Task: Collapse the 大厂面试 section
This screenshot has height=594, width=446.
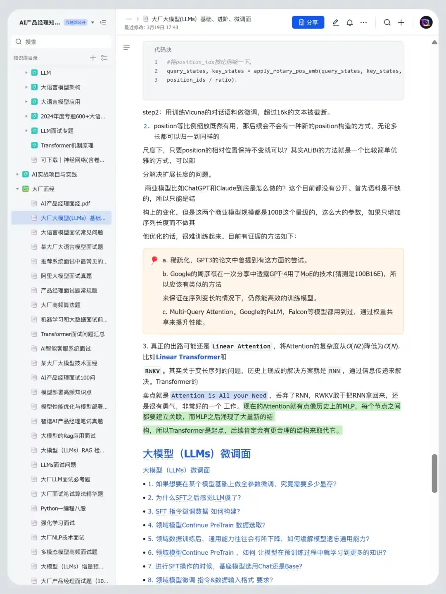Action: pos(17,189)
